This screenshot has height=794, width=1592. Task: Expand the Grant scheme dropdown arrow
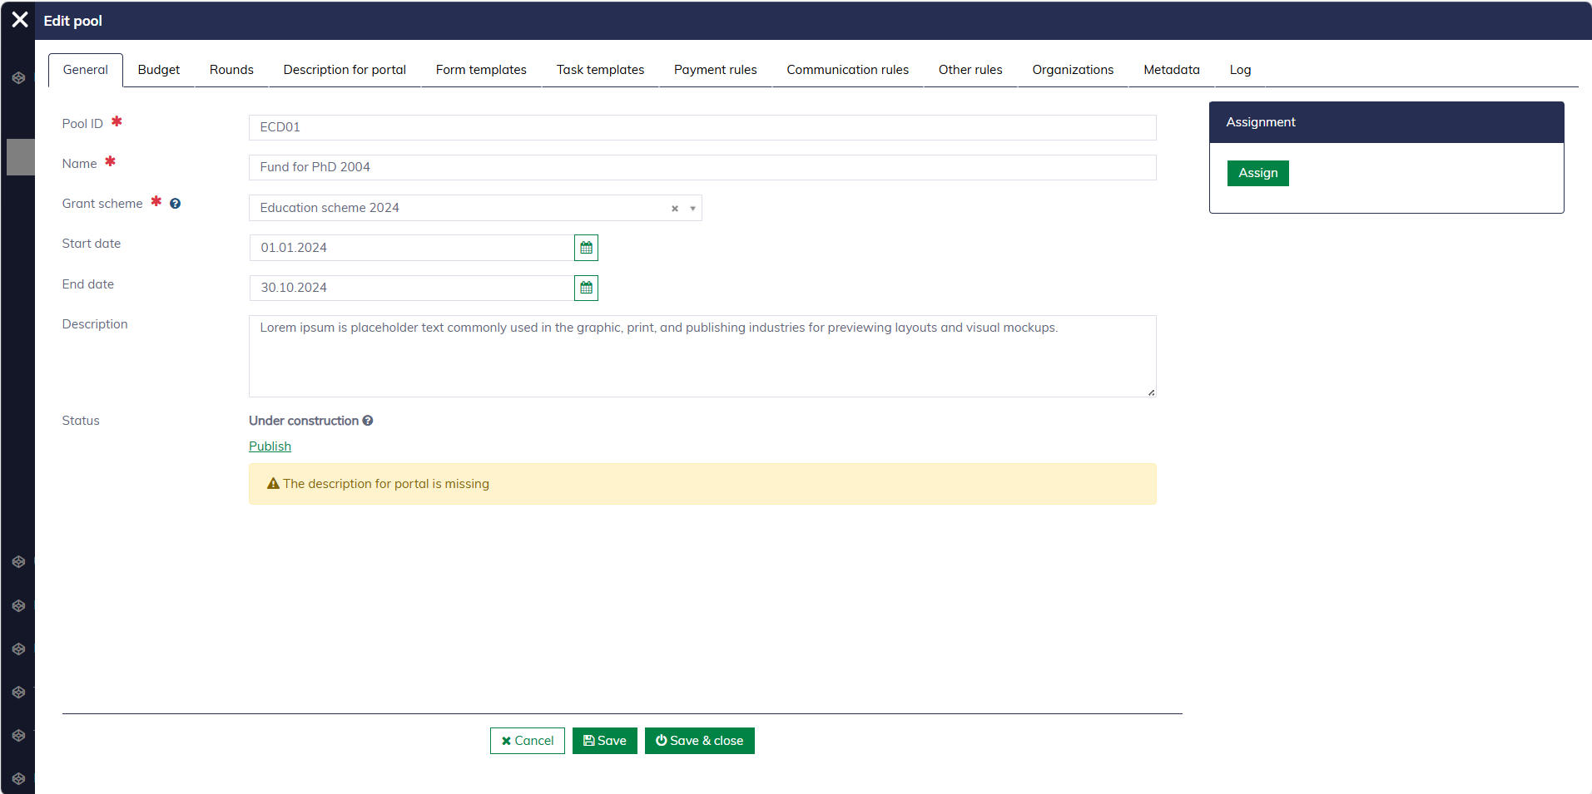[692, 209]
